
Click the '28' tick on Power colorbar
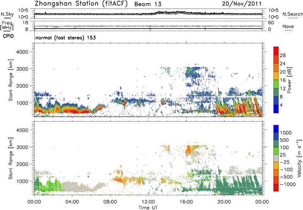point(283,55)
